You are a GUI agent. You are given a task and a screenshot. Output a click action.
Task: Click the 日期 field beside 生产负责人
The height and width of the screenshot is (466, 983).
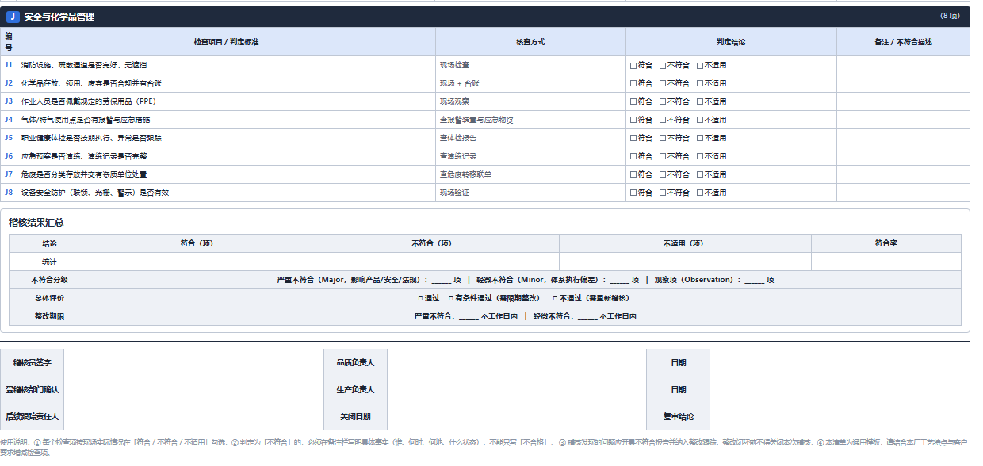(x=840, y=390)
